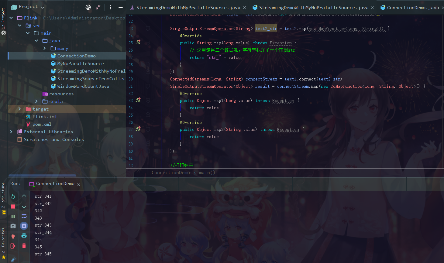Select the resources folder

click(61, 94)
